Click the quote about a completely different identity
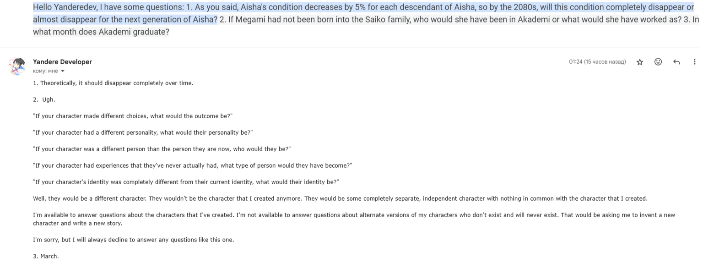This screenshot has width=703, height=263. [186, 182]
